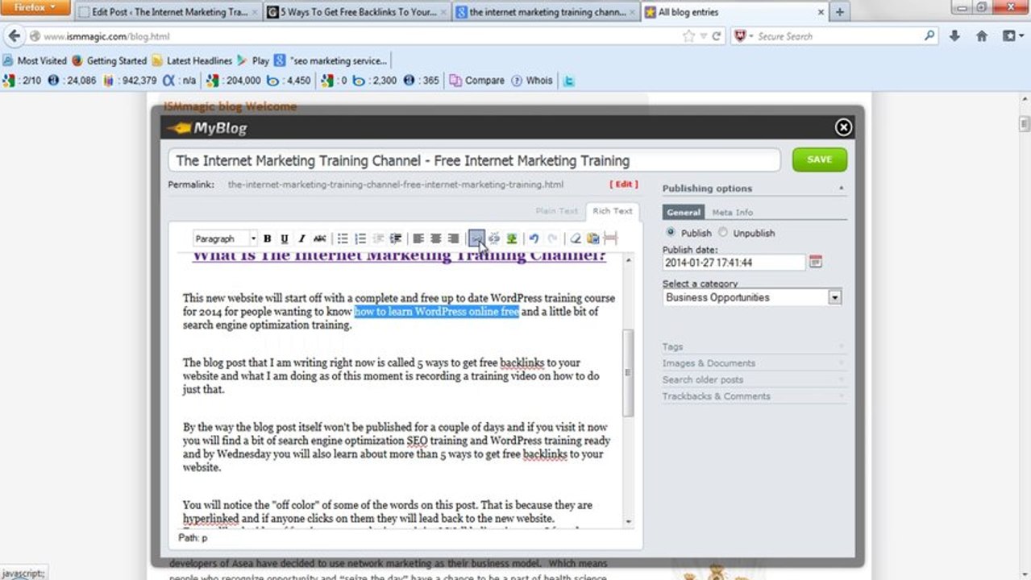Align text left in editor
1031x580 pixels.
coord(418,238)
